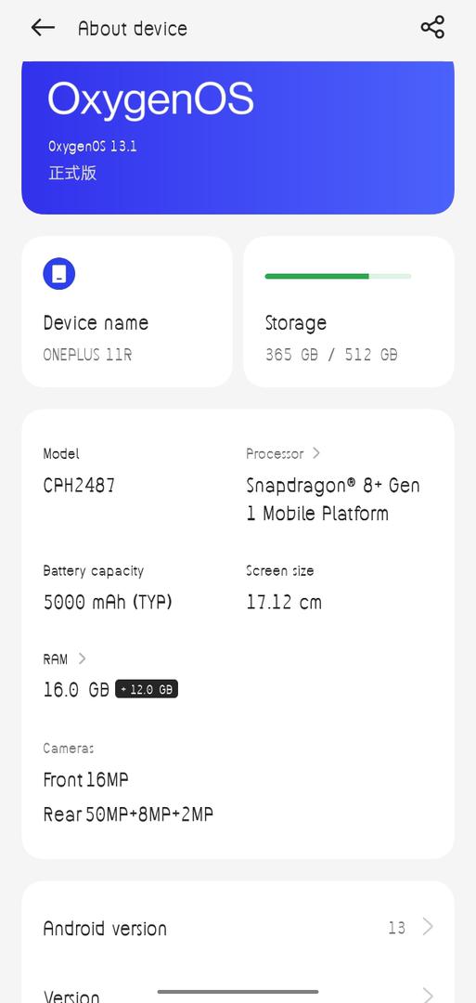
Task: Open the OxygenOS 13.1 banner
Action: 238,137
